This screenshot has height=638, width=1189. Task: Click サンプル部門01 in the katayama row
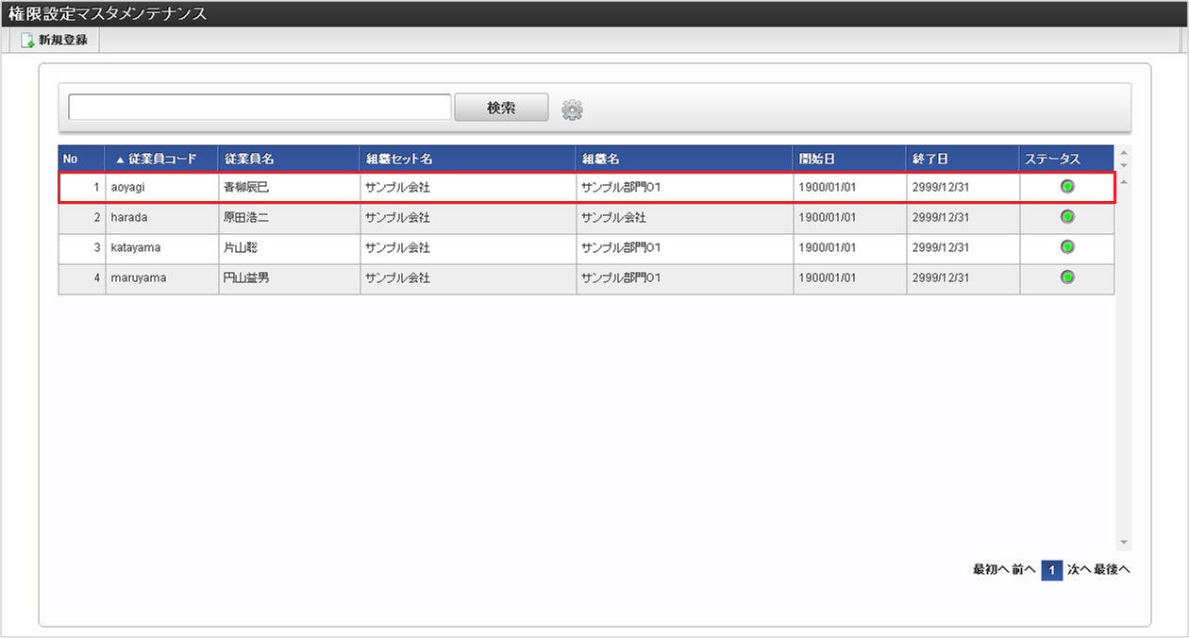coord(621,247)
